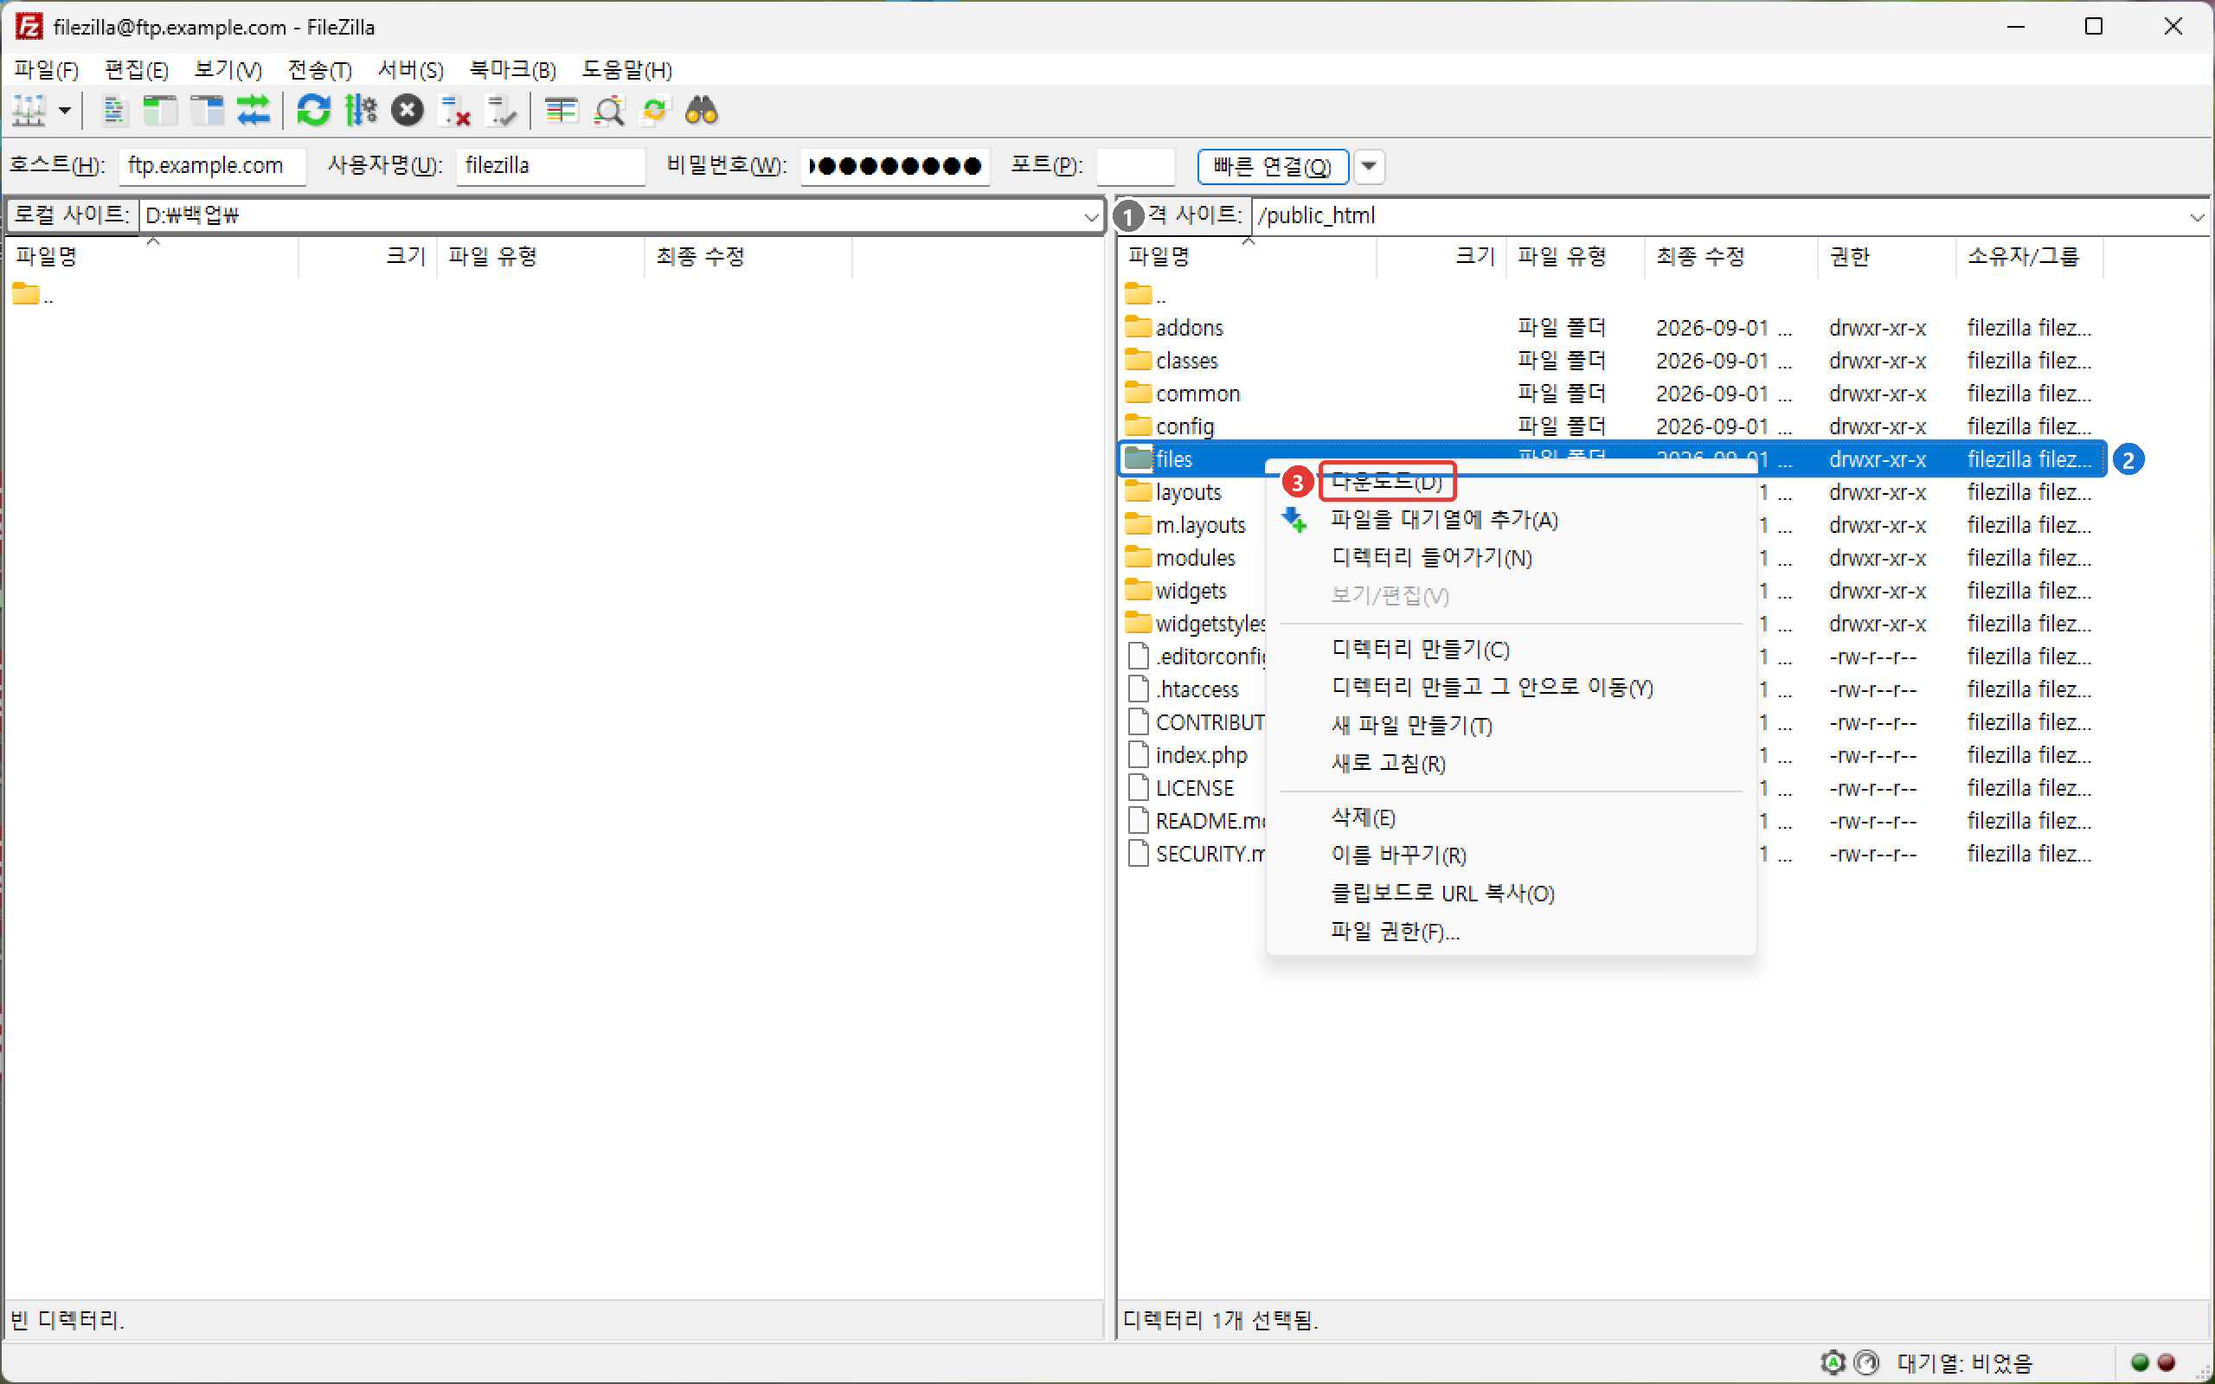Choose 새 파일 만들기(T) in context menu
The height and width of the screenshot is (1384, 2215).
point(1510,726)
